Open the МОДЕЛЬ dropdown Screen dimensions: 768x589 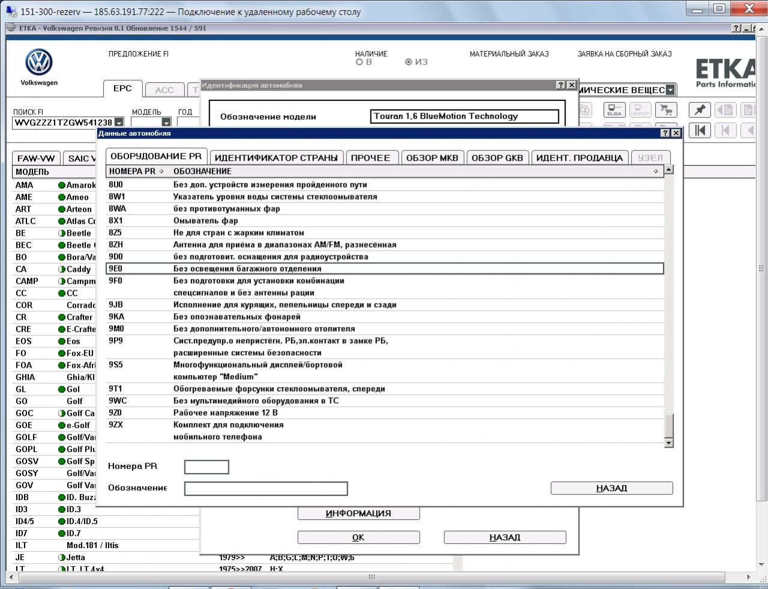coord(166,123)
